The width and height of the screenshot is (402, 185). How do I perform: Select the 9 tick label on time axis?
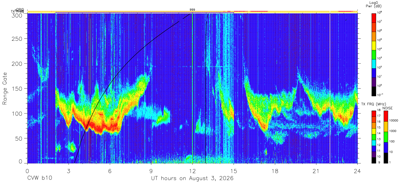pos(151,171)
